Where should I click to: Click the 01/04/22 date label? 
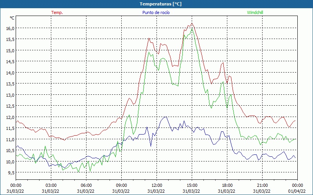pyautogui.click(x=297, y=191)
